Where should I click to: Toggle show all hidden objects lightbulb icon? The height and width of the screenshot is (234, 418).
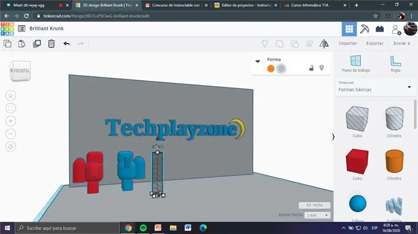point(265,44)
